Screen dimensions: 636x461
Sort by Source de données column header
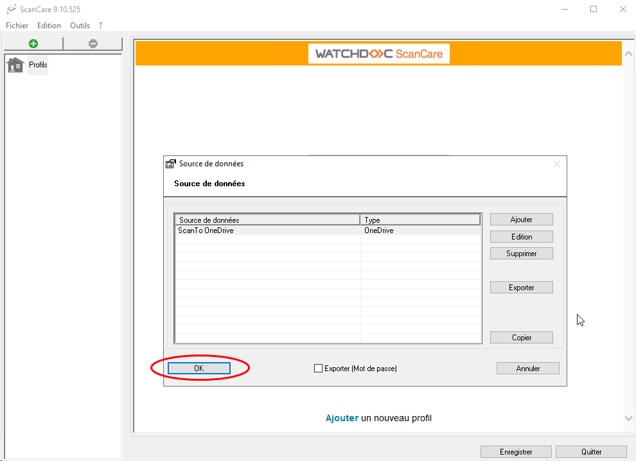tap(268, 220)
